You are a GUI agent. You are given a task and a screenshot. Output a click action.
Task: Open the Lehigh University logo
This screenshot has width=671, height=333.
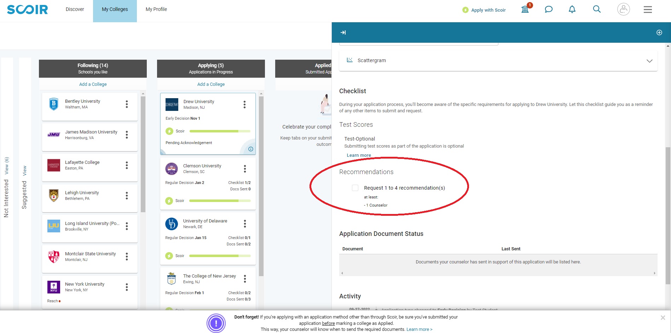click(x=54, y=196)
